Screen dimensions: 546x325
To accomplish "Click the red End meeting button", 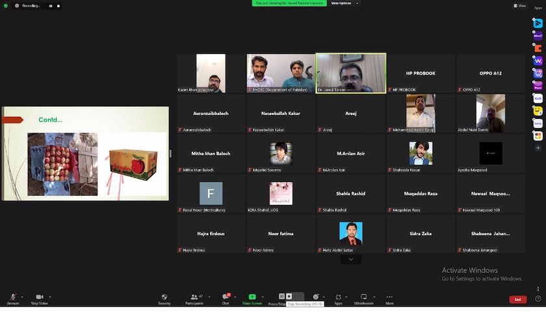I will point(517,300).
